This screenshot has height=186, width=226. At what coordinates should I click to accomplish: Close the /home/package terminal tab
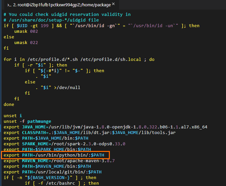tap(113, 4)
